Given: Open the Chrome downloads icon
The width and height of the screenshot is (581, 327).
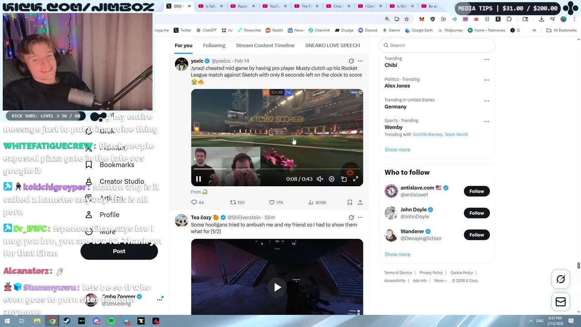Looking at the screenshot, I should [542, 19].
